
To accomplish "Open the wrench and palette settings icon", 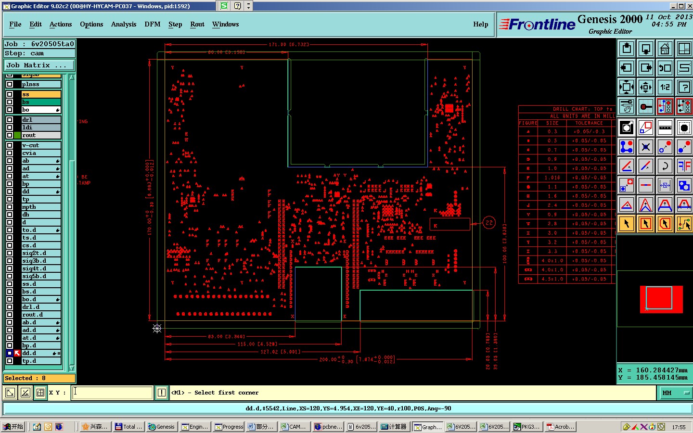I will pyautogui.click(x=627, y=106).
